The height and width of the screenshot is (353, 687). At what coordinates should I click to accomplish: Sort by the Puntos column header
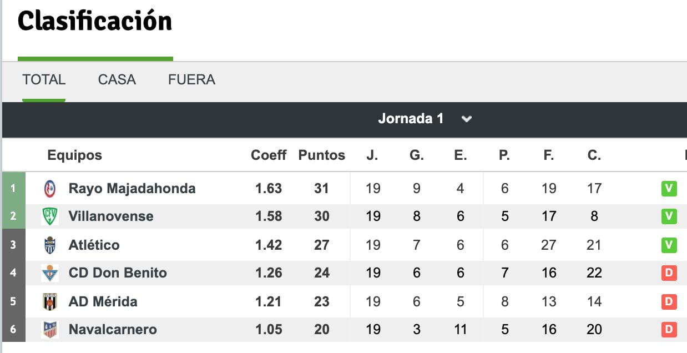tap(322, 155)
